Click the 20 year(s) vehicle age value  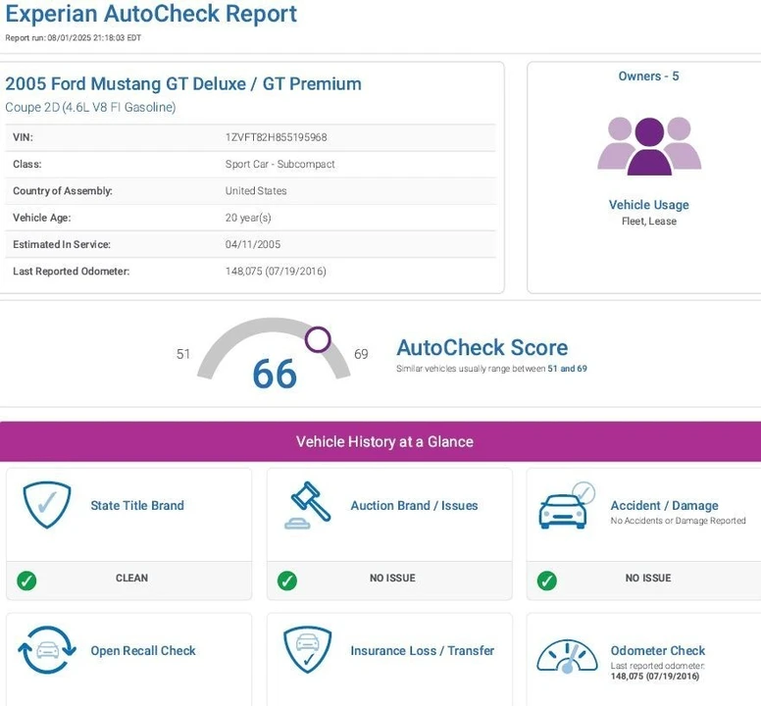248,218
